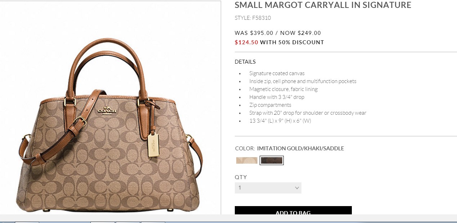
Task: Click the bag dimensions detail line
Action: pyautogui.click(x=280, y=121)
